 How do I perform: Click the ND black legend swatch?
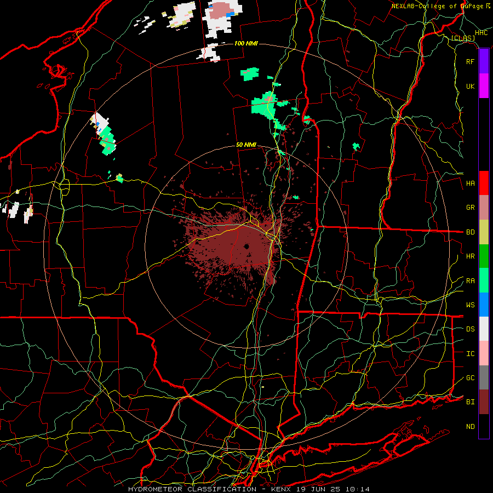point(484,426)
